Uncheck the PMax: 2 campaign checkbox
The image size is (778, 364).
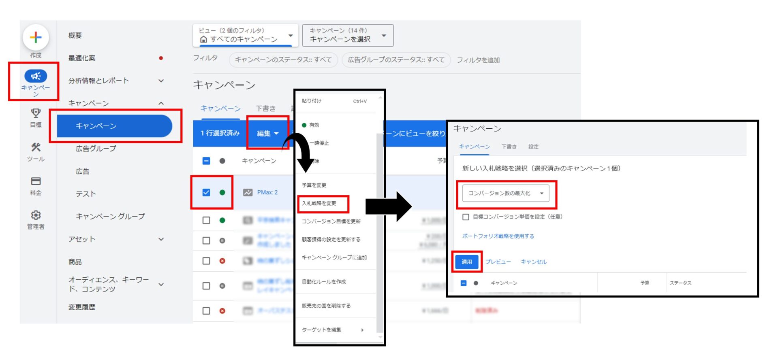(206, 192)
